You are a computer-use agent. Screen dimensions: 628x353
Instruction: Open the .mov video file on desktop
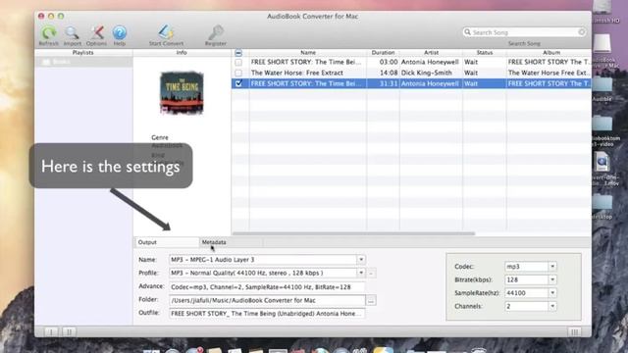click(x=602, y=162)
